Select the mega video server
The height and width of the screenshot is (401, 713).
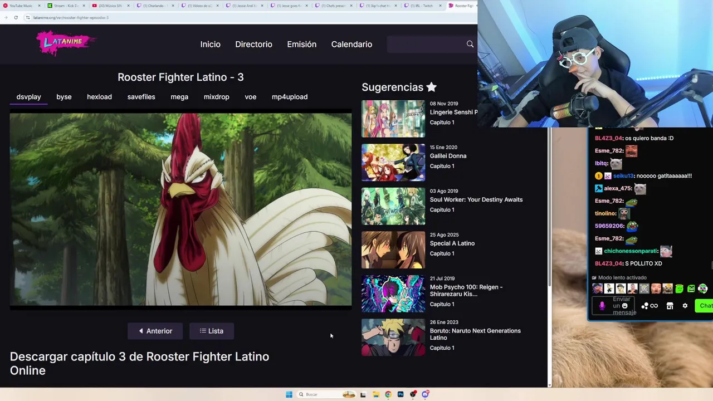(x=179, y=97)
